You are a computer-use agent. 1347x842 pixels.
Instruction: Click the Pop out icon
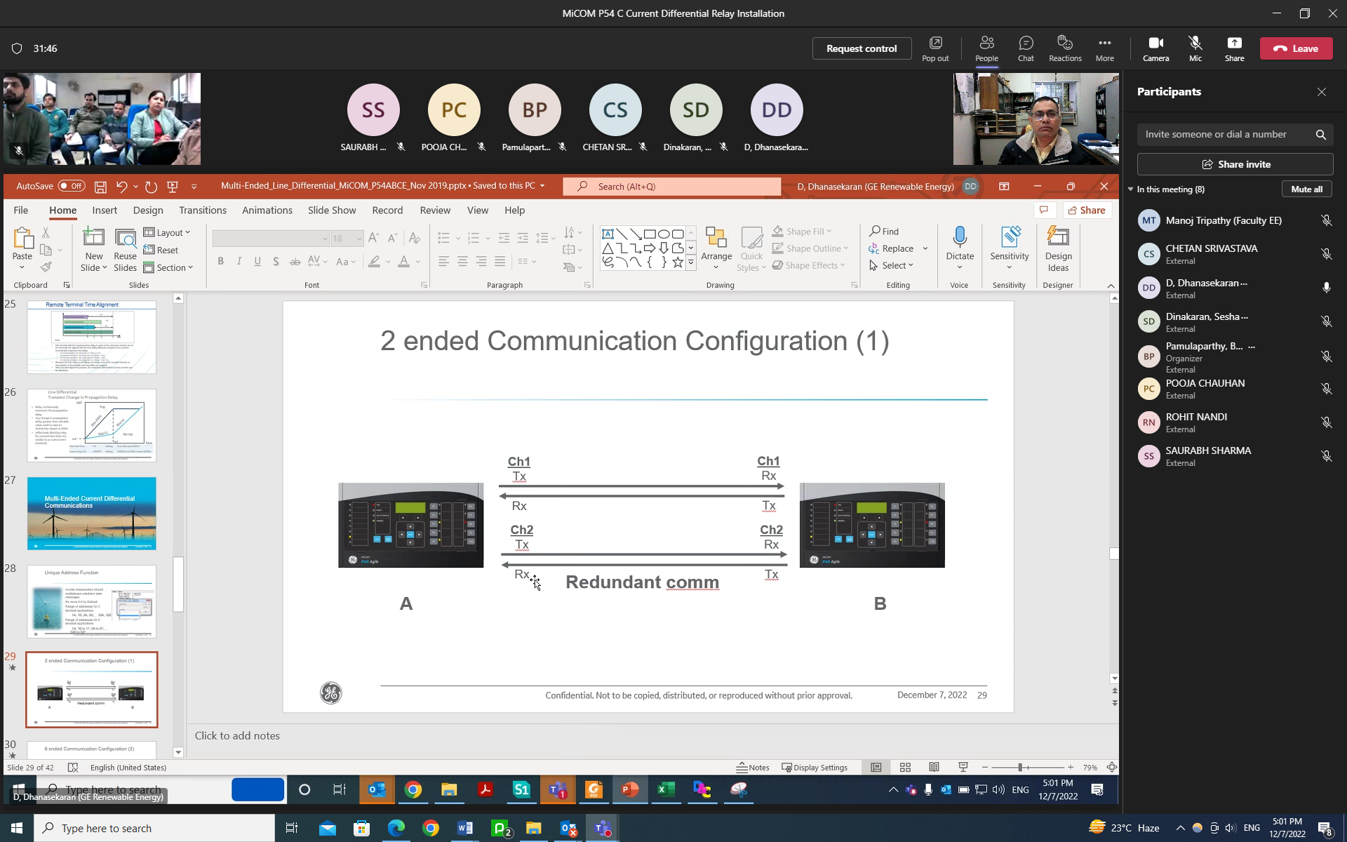click(x=935, y=48)
